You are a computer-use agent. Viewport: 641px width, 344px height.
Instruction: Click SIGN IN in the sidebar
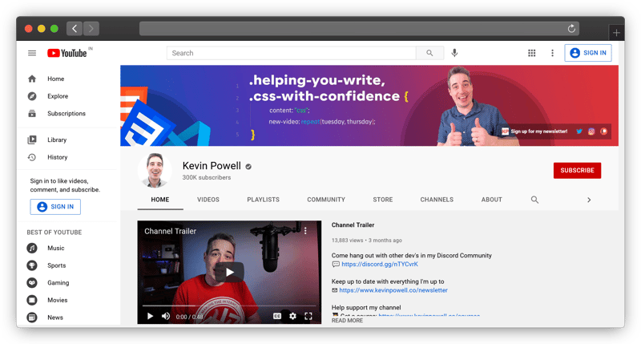click(55, 207)
